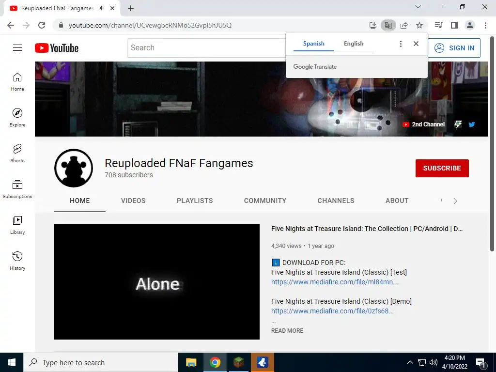Click the Windows taskbar search box

click(x=101, y=362)
